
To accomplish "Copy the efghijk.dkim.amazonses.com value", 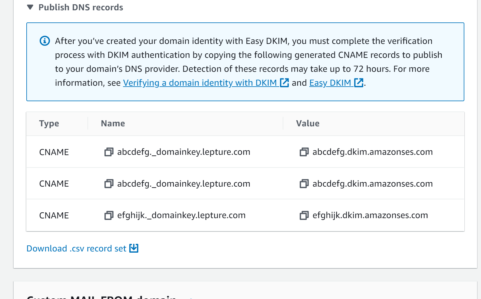I will pyautogui.click(x=304, y=215).
